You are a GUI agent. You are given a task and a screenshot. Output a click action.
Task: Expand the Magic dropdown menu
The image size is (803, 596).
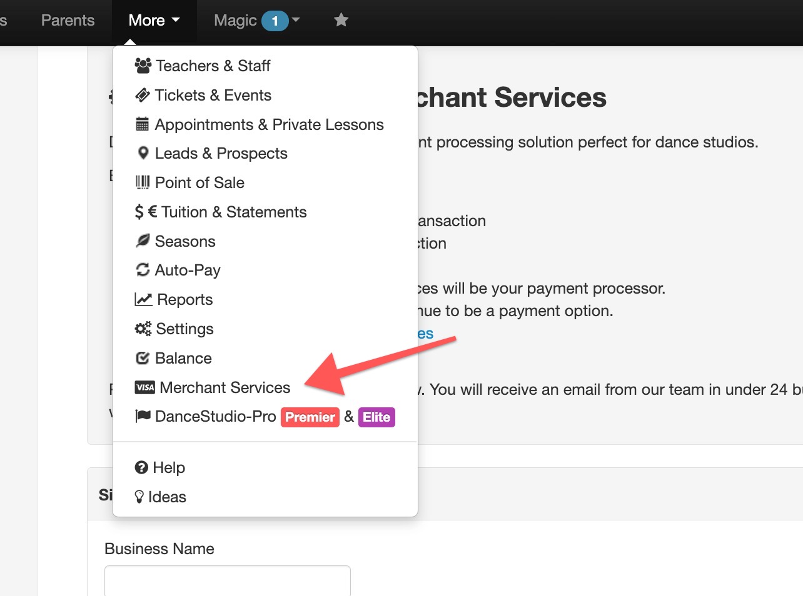(x=257, y=20)
